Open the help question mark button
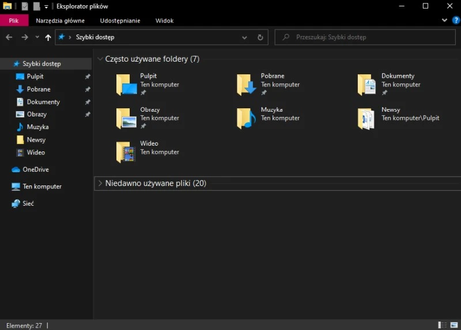The height and width of the screenshot is (330, 461). click(456, 20)
